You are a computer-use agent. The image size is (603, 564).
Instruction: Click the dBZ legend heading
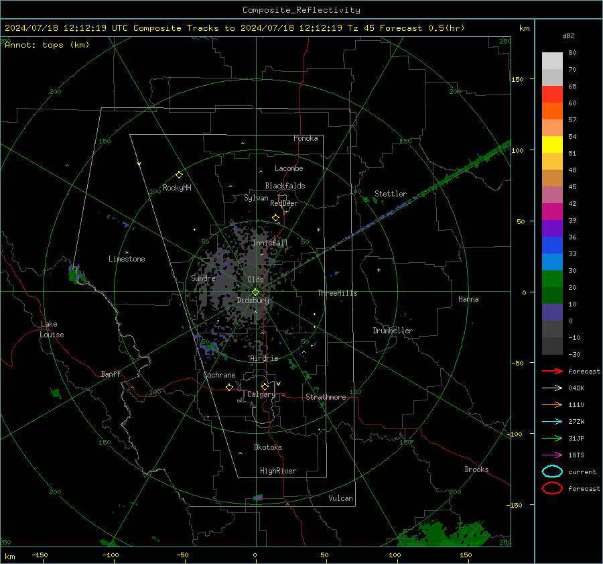(x=568, y=36)
